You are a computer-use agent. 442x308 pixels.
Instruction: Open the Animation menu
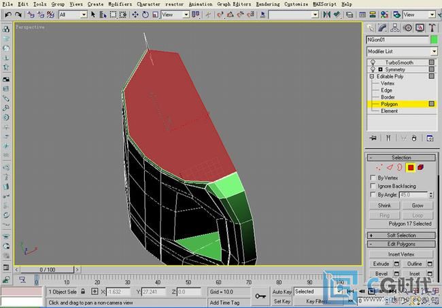(x=200, y=4)
